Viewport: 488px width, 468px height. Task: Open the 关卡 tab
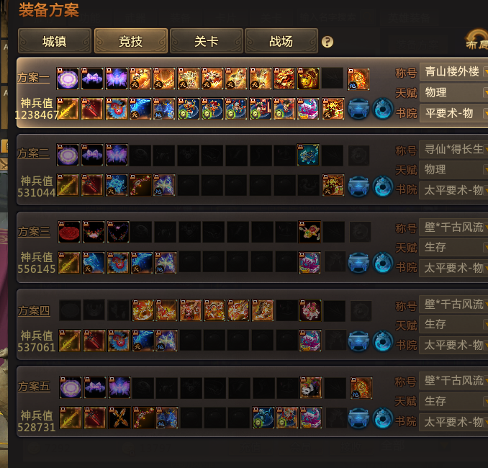coord(207,41)
